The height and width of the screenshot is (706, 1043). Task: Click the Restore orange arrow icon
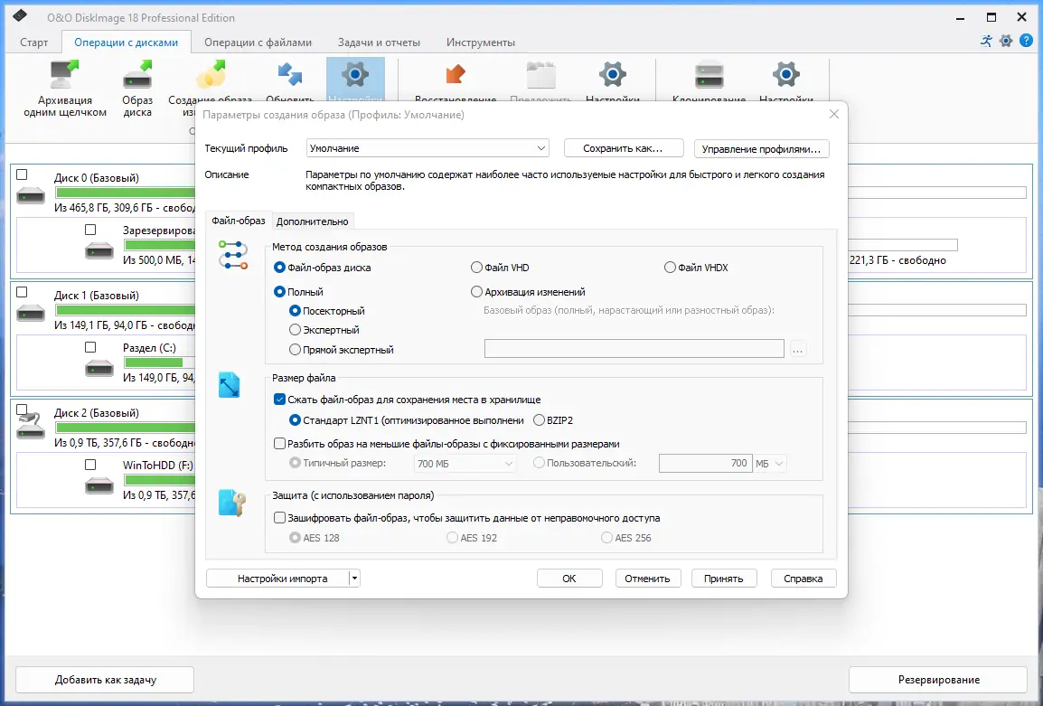click(x=456, y=74)
